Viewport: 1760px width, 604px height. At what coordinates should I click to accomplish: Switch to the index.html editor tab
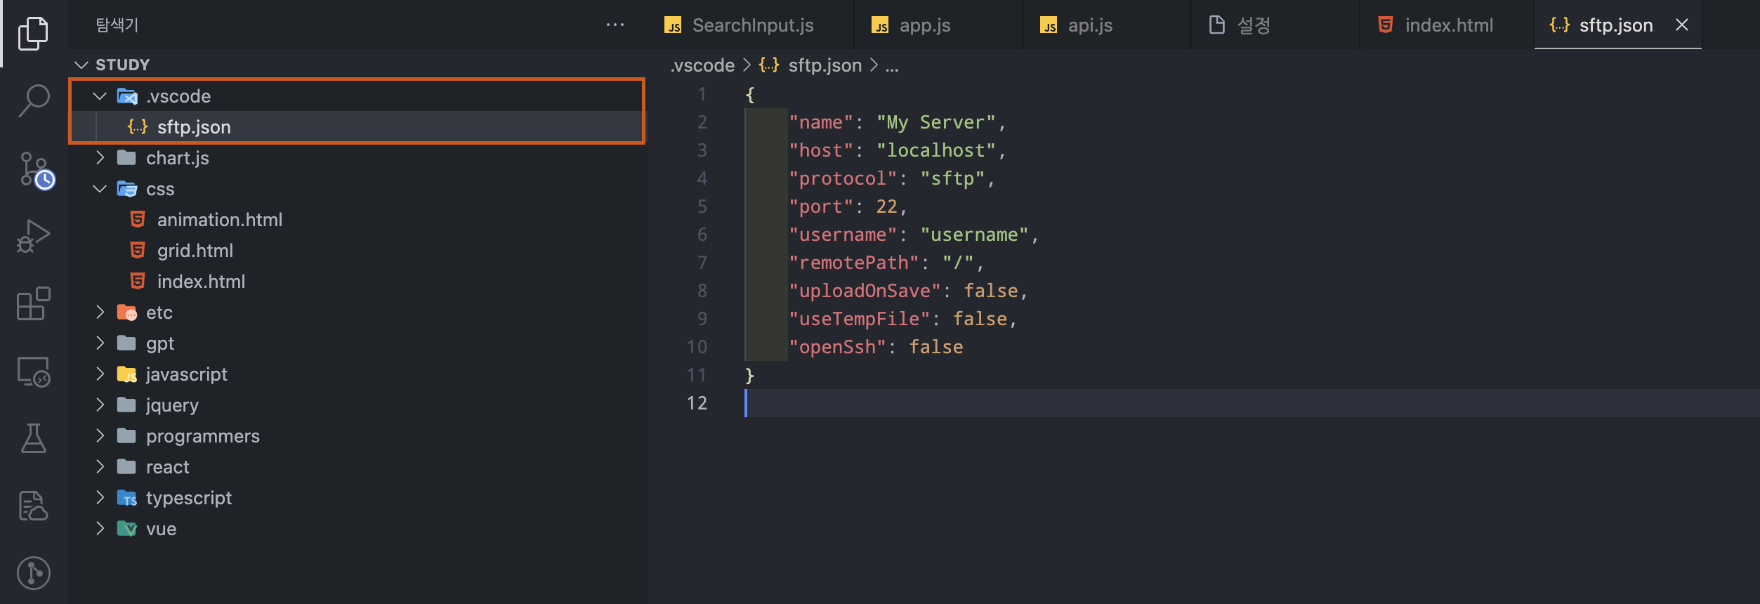[1447, 25]
